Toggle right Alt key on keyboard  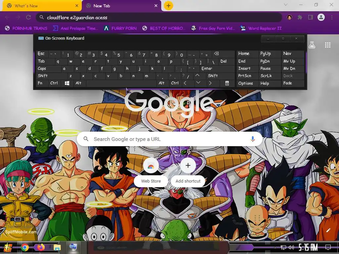(x=163, y=83)
